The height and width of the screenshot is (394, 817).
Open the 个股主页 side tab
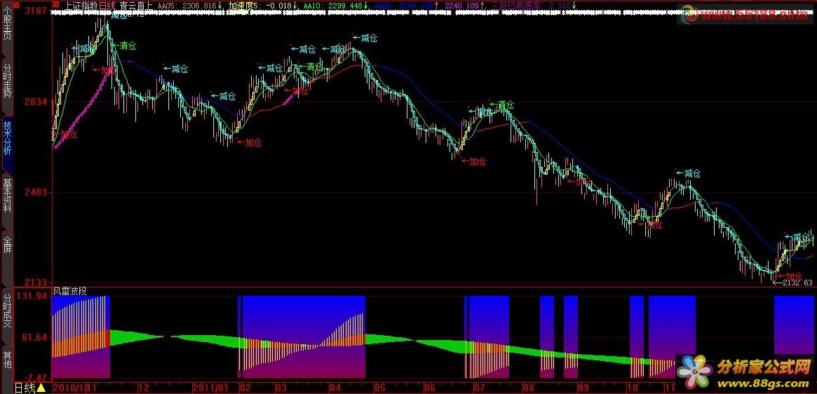(x=7, y=29)
